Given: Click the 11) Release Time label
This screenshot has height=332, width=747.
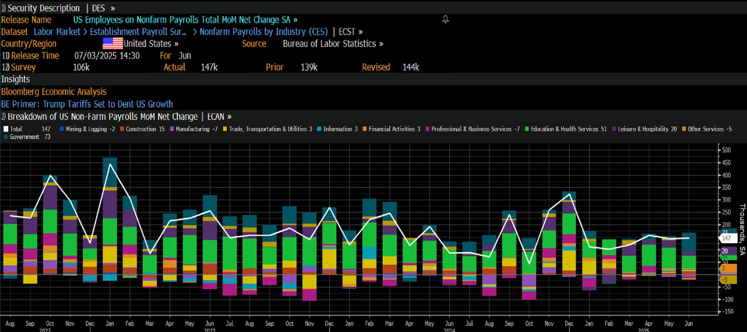Looking at the screenshot, I should (x=30, y=55).
